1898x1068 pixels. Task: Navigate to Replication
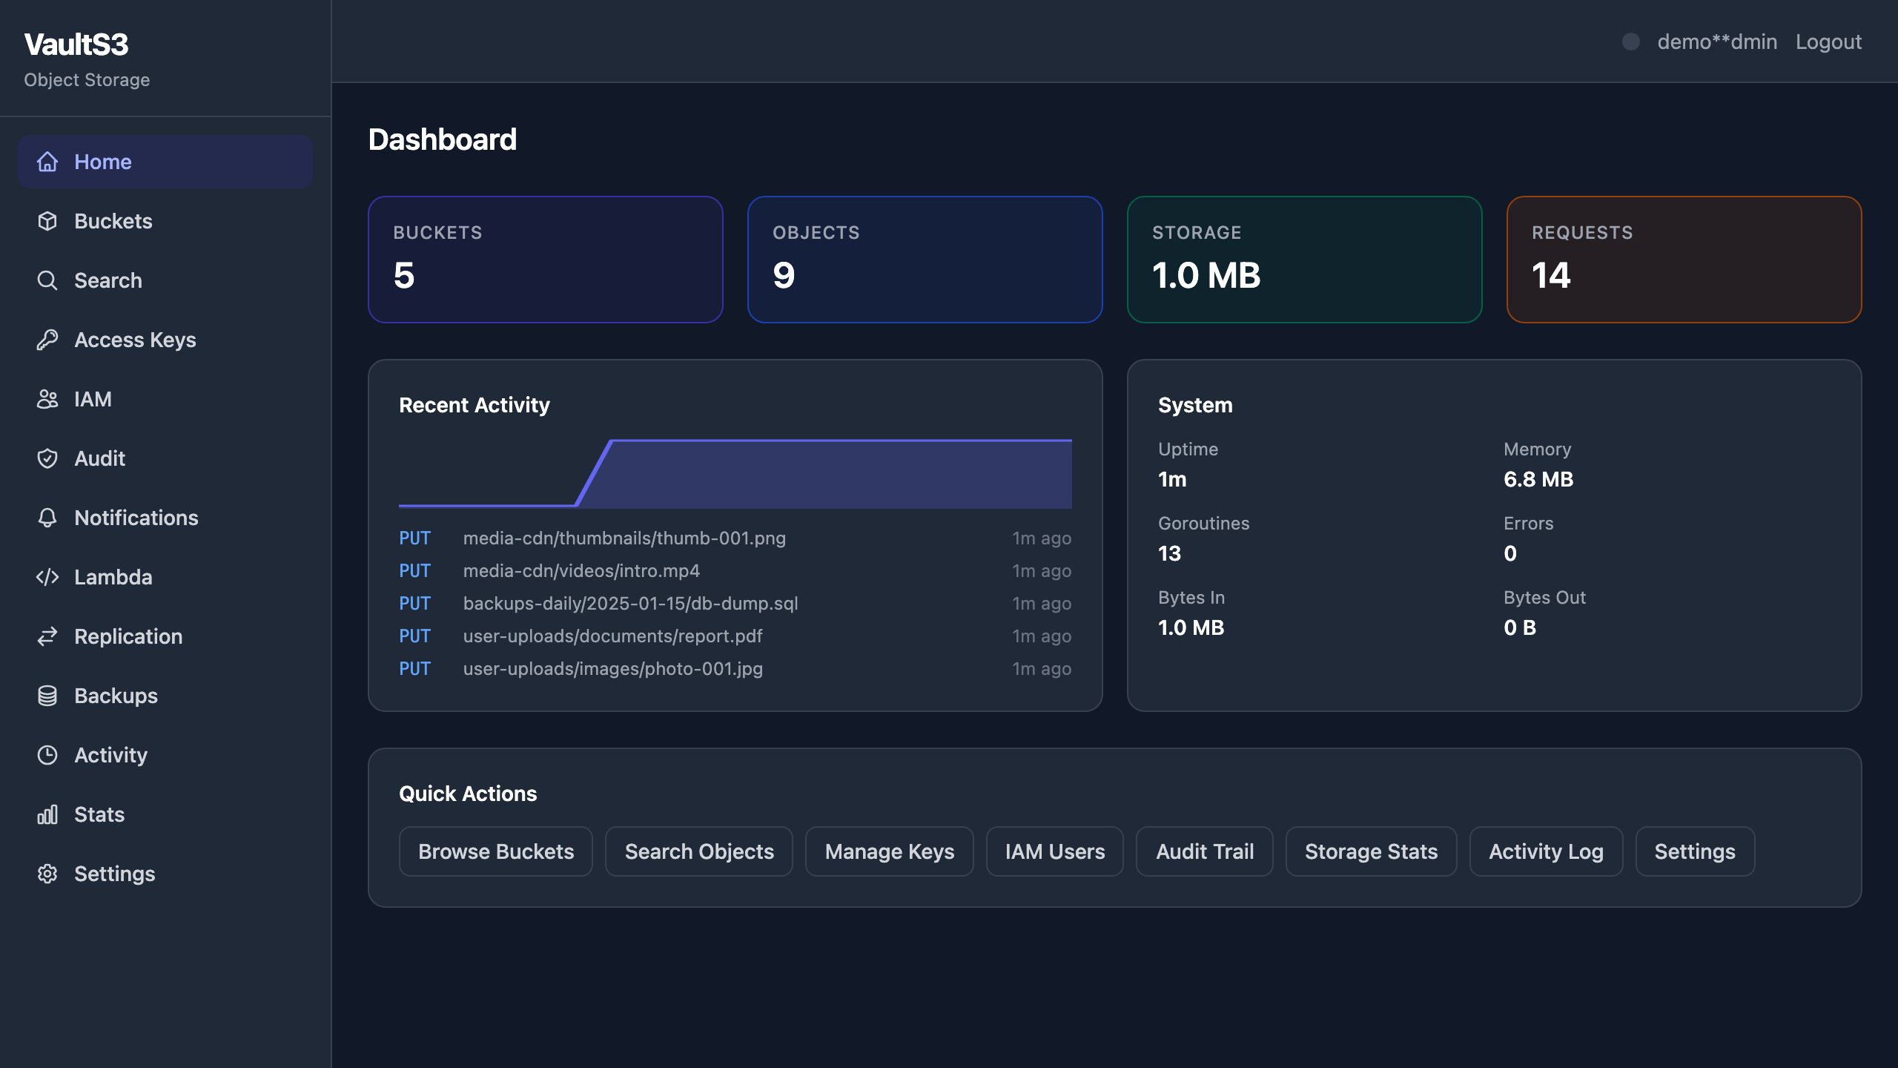pyautogui.click(x=165, y=636)
